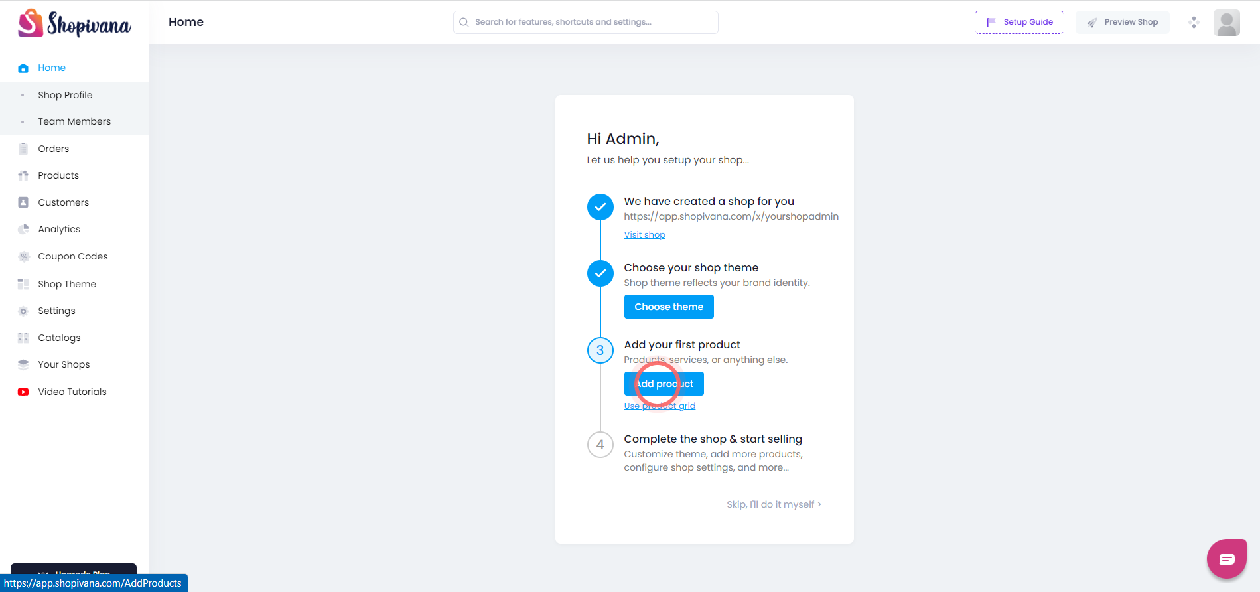
Task: Open Team Members submenu item
Action: click(74, 121)
